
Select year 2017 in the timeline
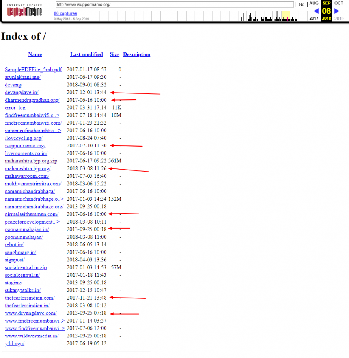click(314, 19)
